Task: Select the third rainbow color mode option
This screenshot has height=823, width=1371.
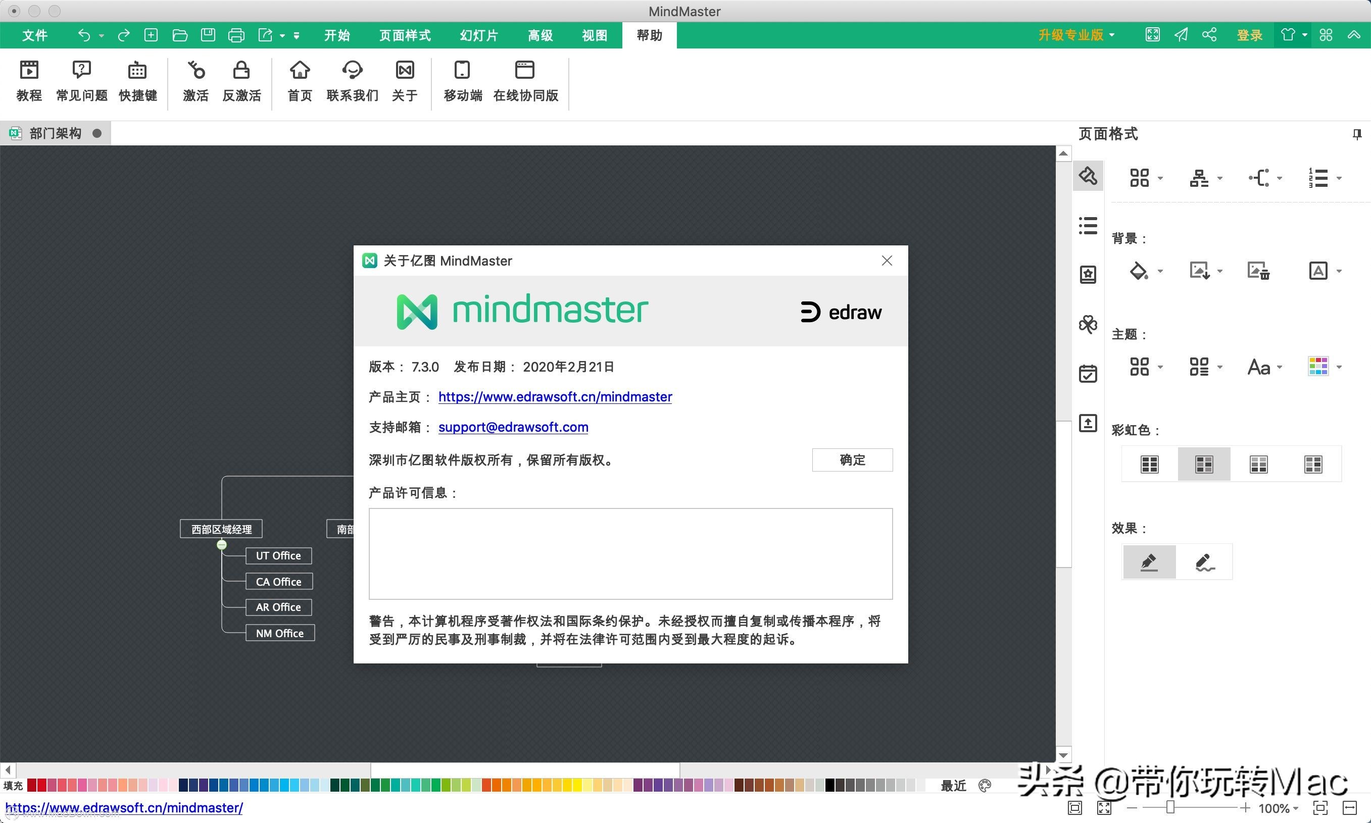Action: coord(1258,464)
